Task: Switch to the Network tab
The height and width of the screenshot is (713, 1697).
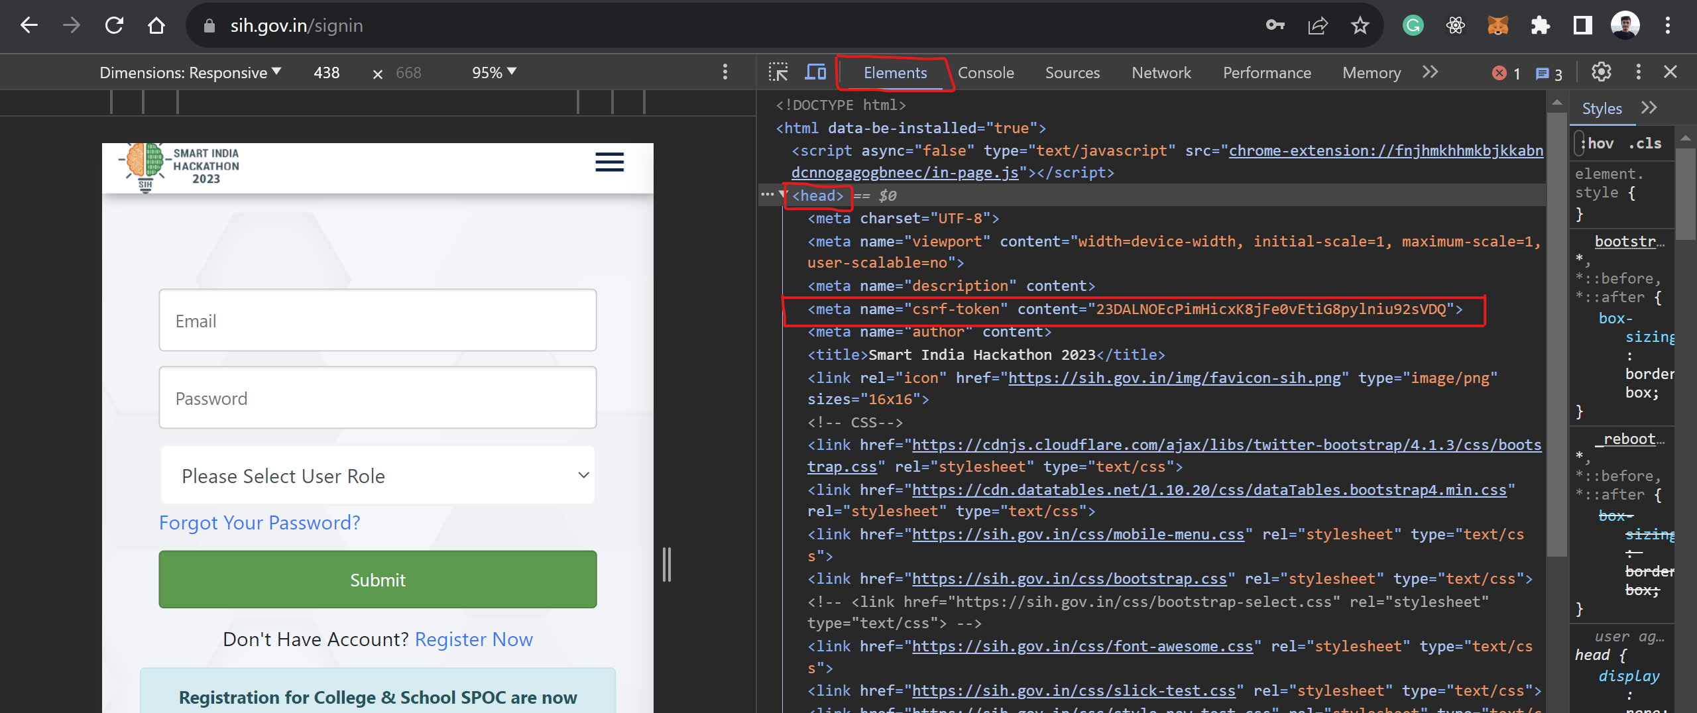Action: [x=1161, y=73]
